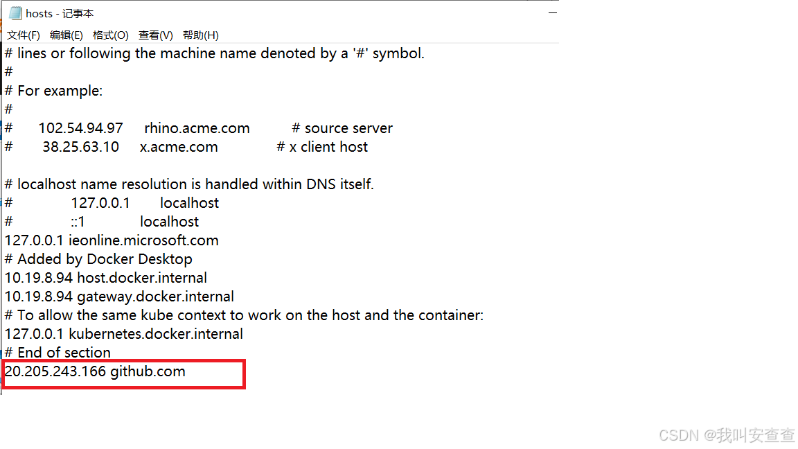Click the CSDN 我叫安查查 watermark
This screenshot has width=798, height=449.
[725, 435]
